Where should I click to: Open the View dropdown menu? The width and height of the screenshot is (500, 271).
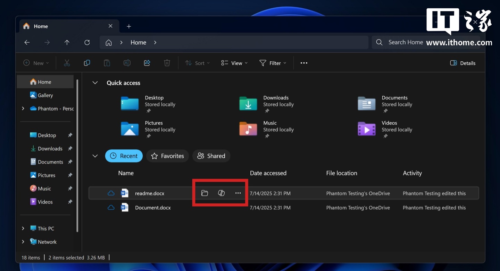point(234,63)
